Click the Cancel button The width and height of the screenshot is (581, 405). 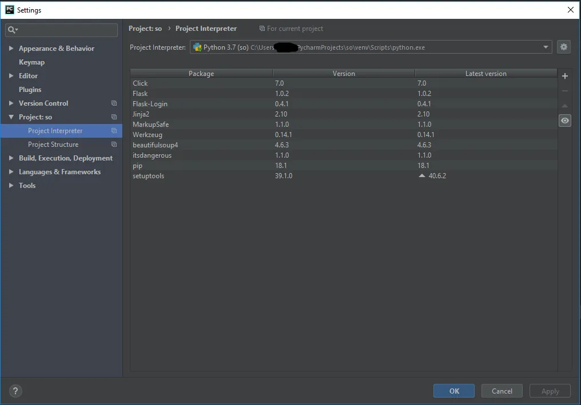pyautogui.click(x=502, y=391)
